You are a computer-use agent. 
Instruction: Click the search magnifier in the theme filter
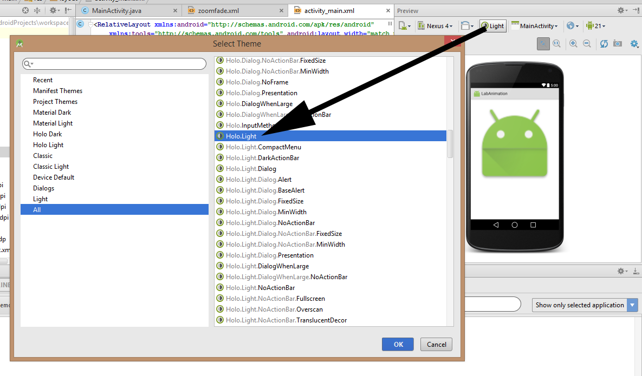pyautogui.click(x=28, y=64)
